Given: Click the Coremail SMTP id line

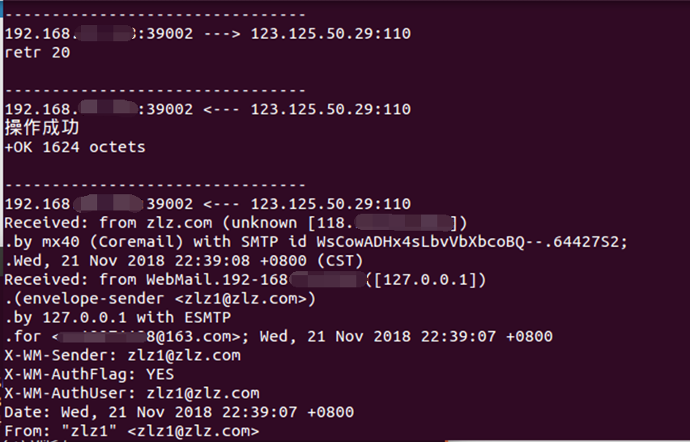Looking at the screenshot, I should pos(316,241).
